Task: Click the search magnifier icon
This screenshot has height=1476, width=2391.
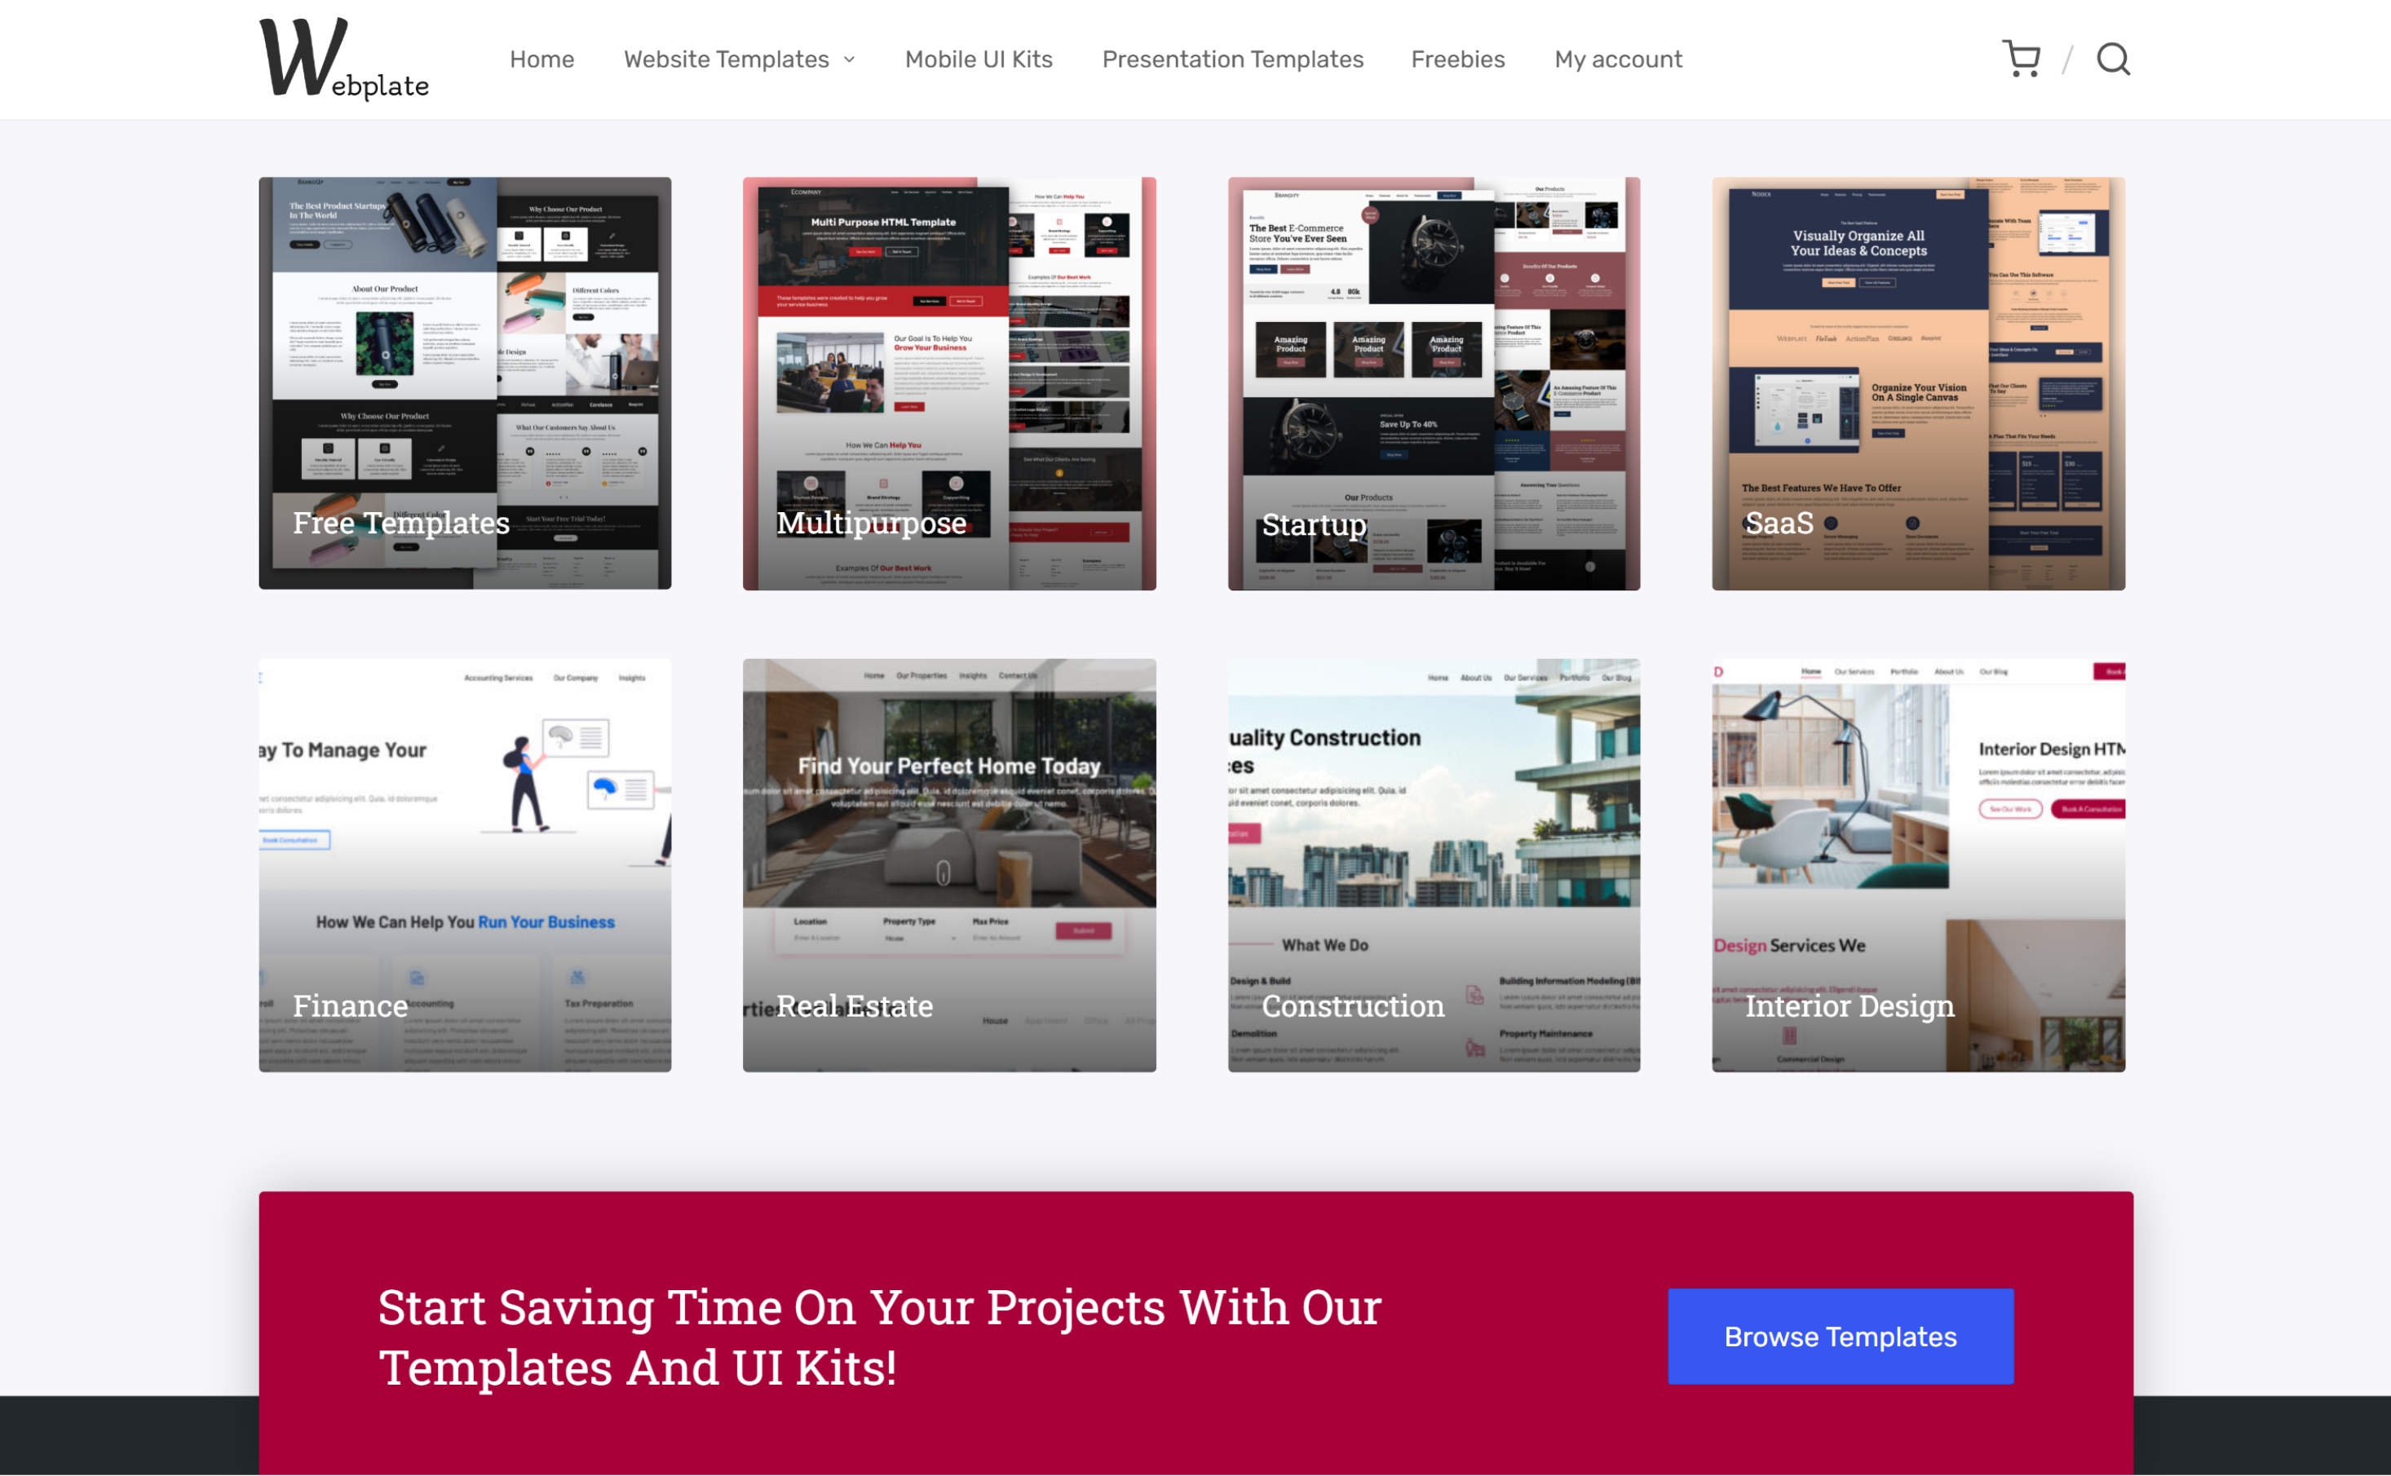Action: 2115,58
